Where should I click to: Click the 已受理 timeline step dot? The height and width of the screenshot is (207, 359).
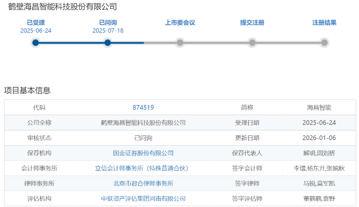[35, 43]
